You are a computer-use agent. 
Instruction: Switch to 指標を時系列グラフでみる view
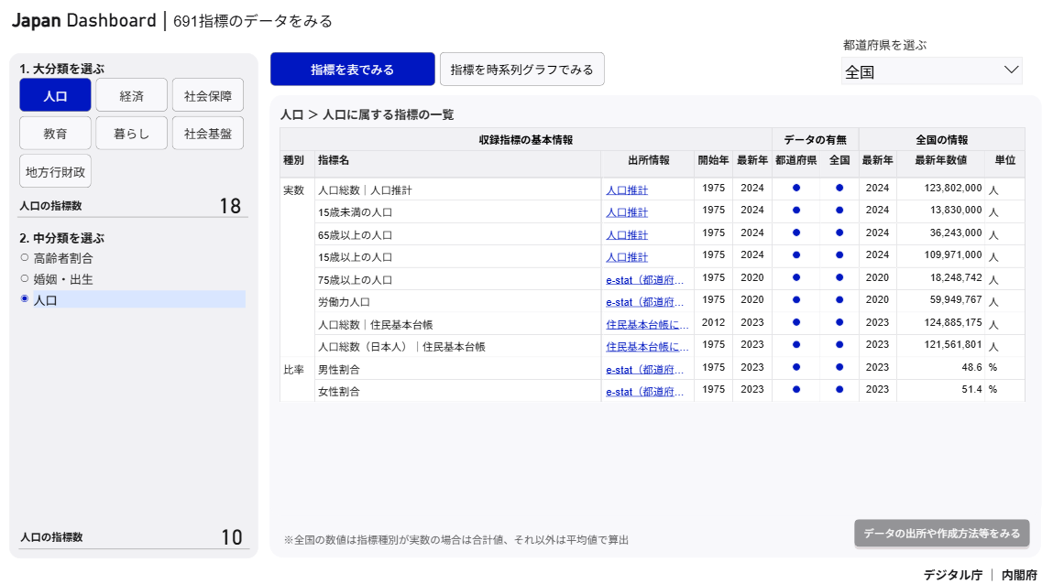coord(522,69)
